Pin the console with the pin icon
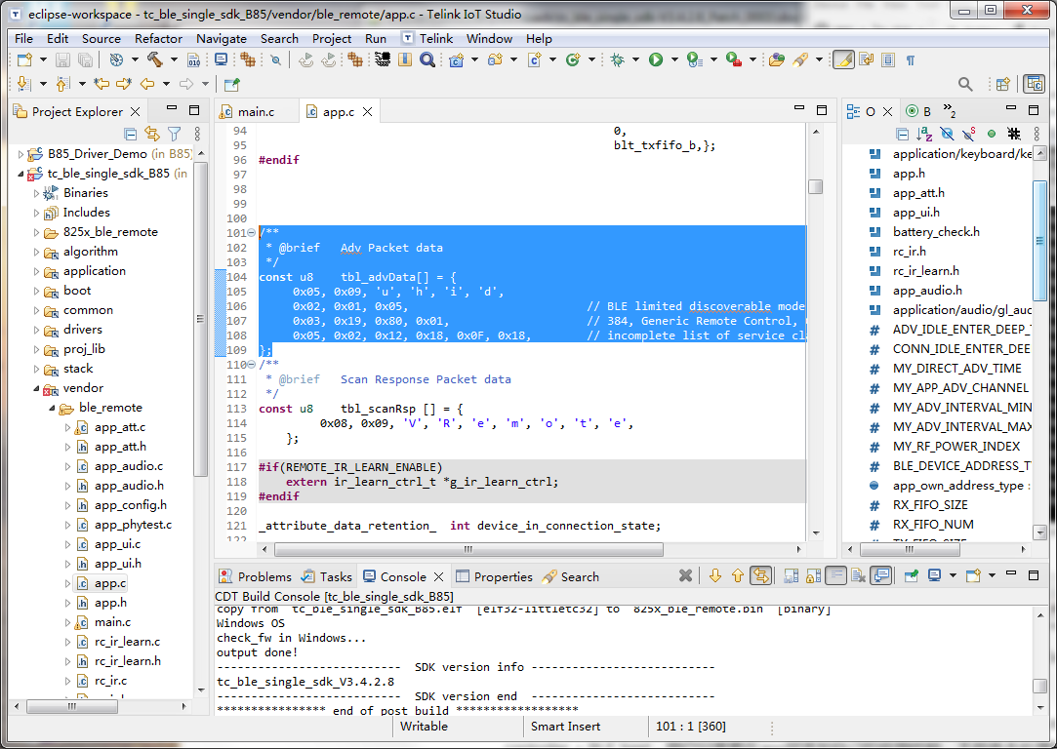The image size is (1057, 749). click(911, 576)
